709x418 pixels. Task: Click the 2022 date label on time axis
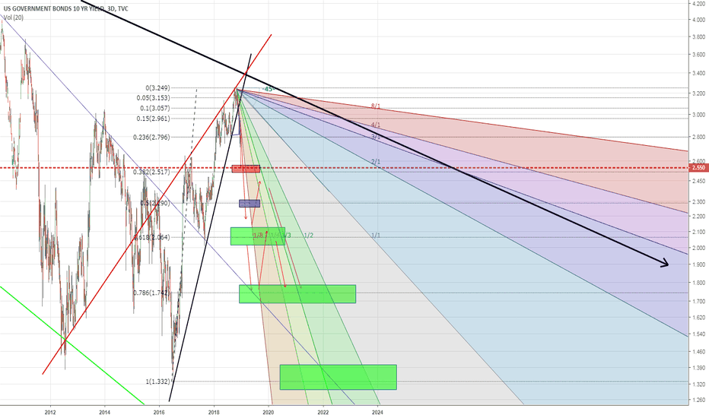(x=323, y=412)
